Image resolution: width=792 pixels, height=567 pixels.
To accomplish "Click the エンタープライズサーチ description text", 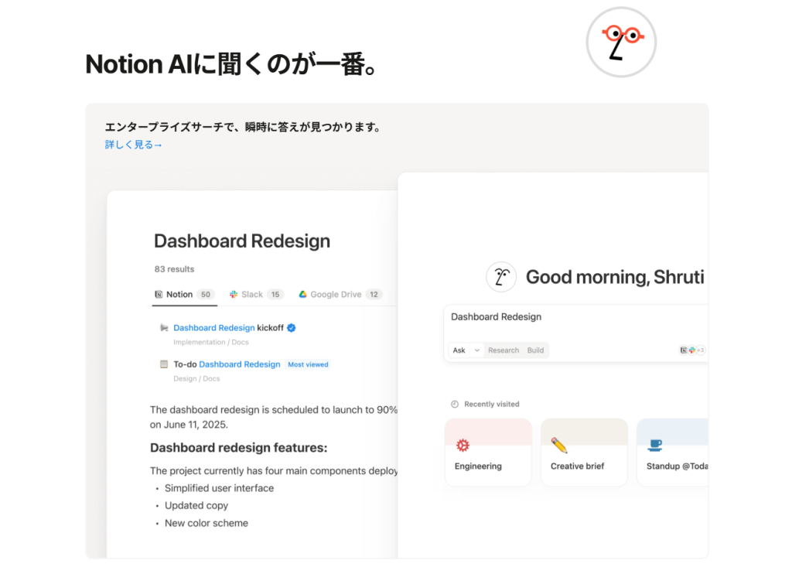I will (x=243, y=127).
